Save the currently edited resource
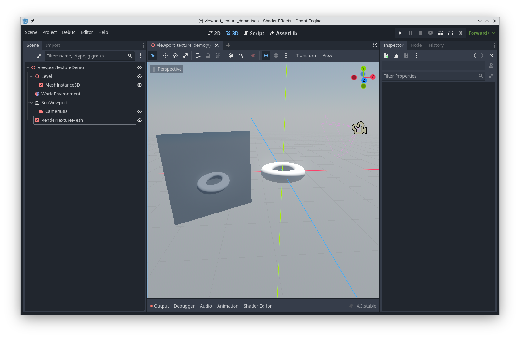 [x=406, y=56]
